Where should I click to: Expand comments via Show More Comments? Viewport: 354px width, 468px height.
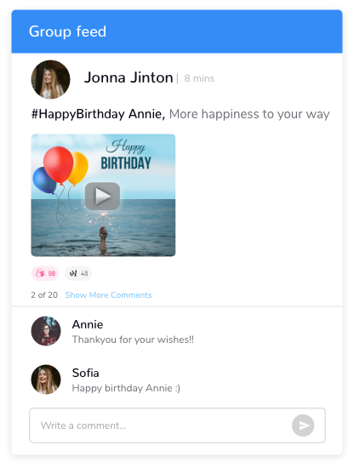click(108, 295)
